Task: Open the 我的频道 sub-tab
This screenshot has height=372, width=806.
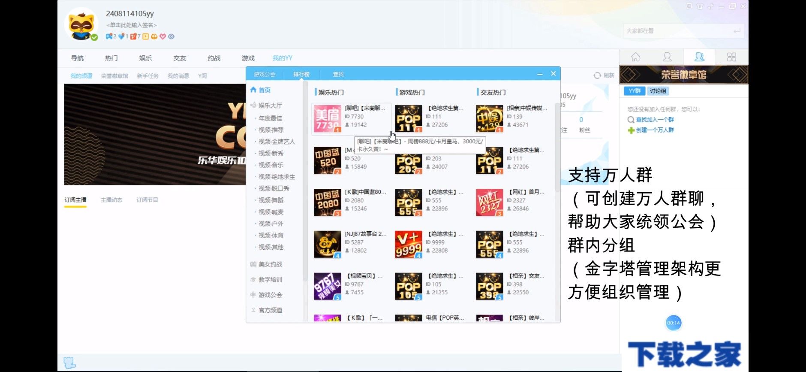Action: click(x=81, y=76)
